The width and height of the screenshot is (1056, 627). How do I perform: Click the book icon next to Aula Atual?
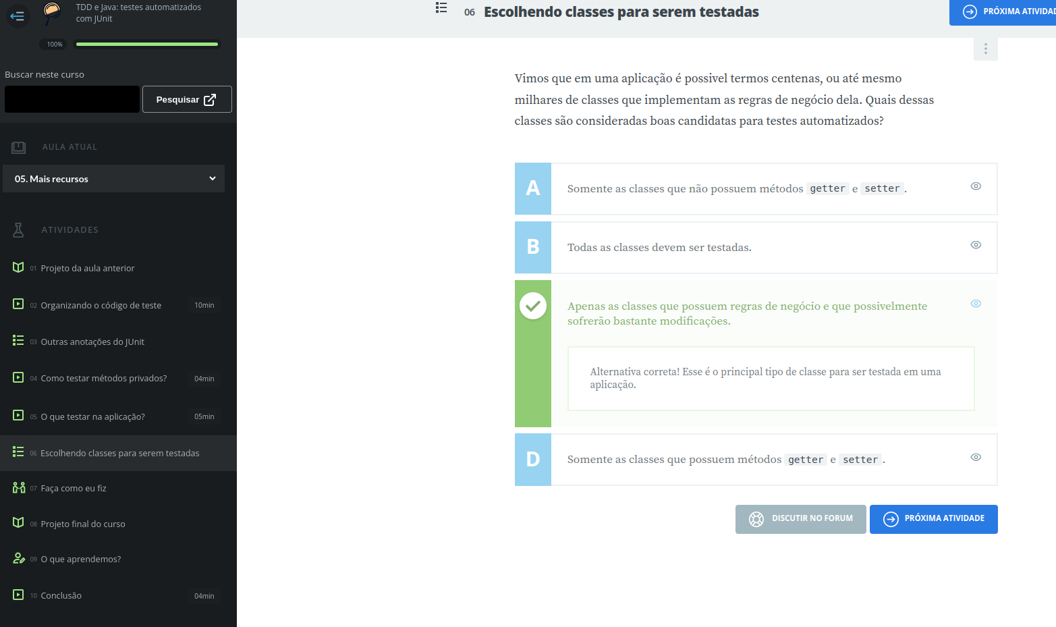click(x=19, y=147)
